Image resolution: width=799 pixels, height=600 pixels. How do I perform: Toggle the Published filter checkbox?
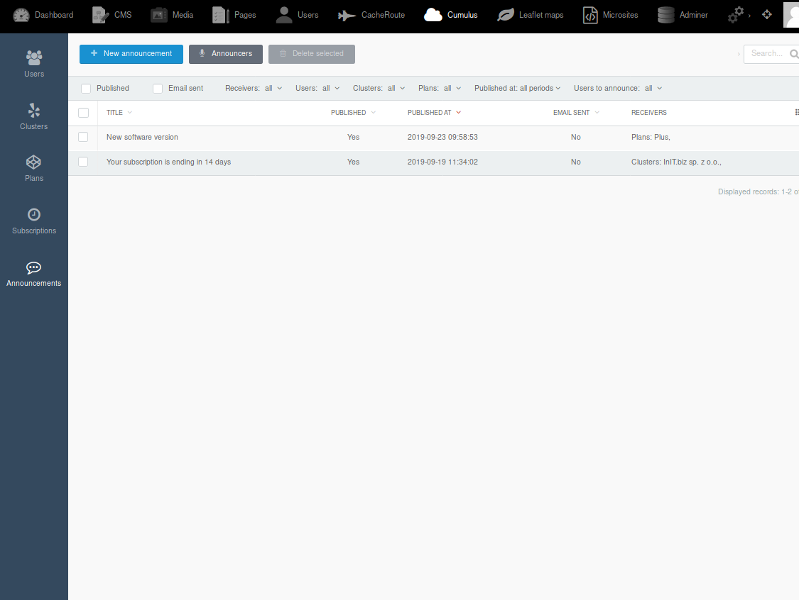86,89
